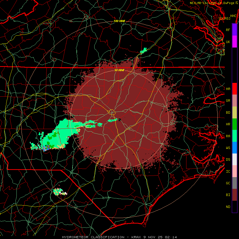Click the '[CLAS]' units label
This screenshot has width=239, height=239.
point(224,18)
